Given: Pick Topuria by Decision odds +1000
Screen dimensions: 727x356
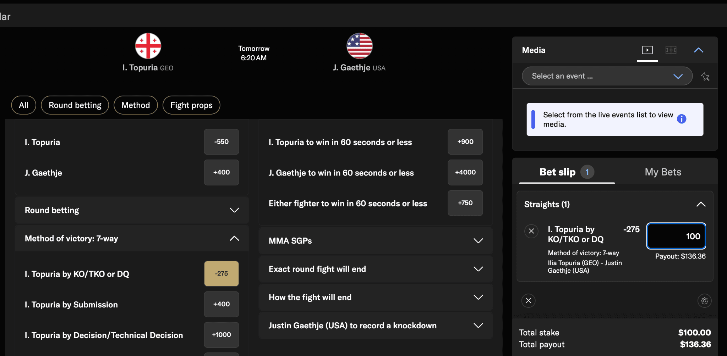Looking at the screenshot, I should click(222, 335).
